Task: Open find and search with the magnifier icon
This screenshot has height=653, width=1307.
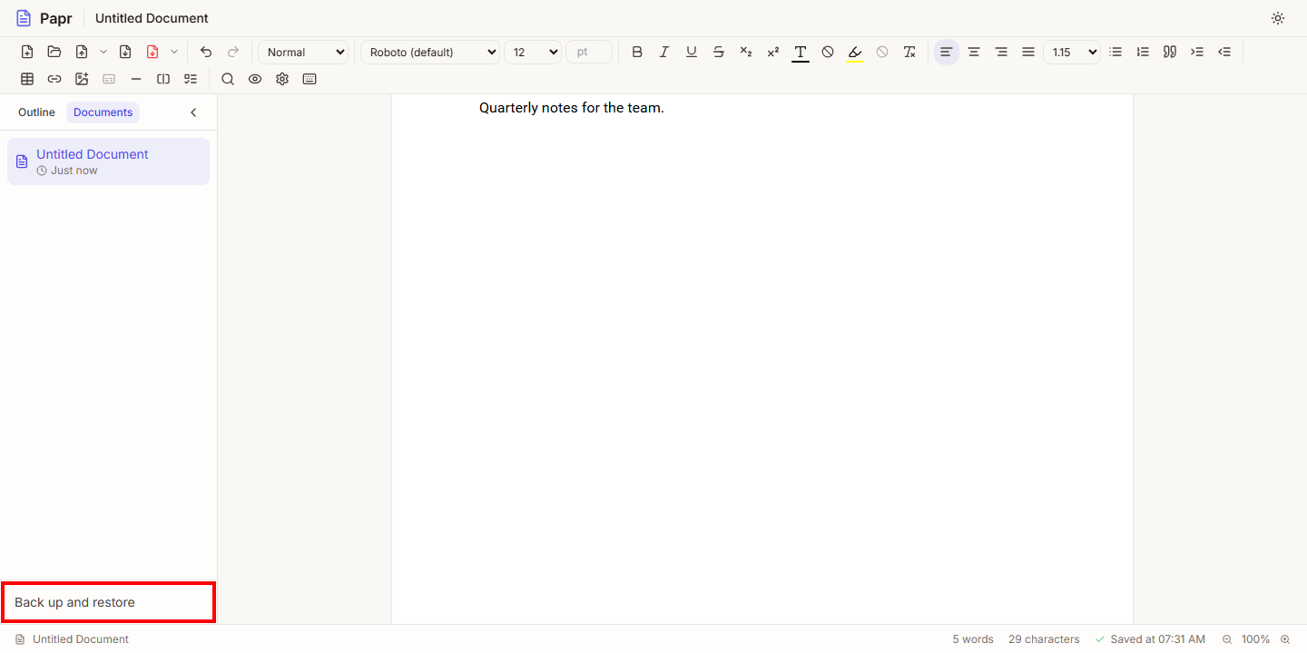Action: click(228, 79)
